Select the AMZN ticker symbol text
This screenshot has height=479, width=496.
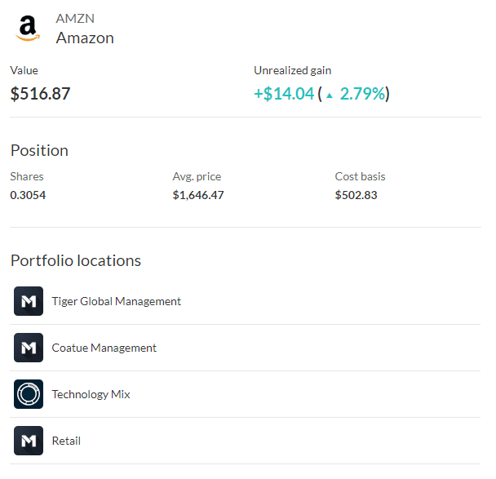click(75, 19)
